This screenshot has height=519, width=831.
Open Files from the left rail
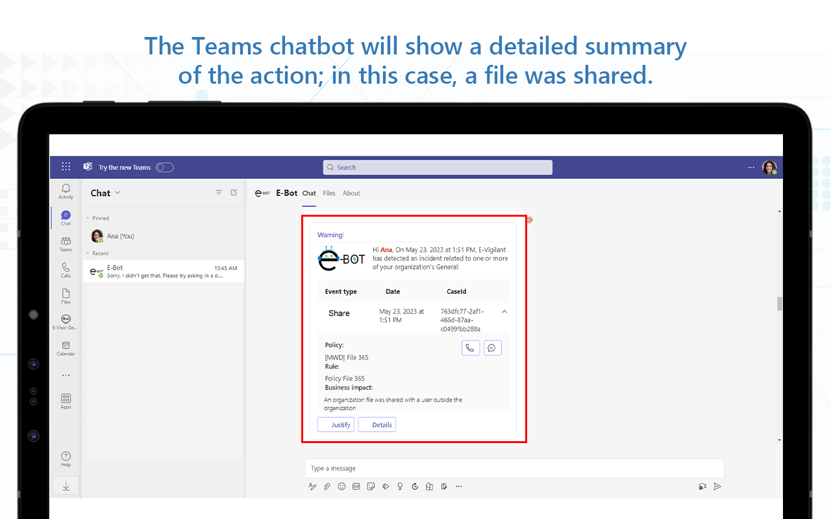66,296
